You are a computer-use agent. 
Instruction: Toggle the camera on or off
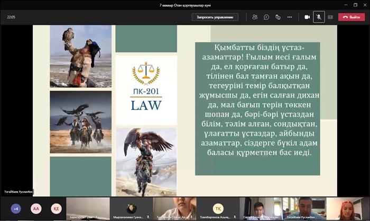(x=307, y=17)
